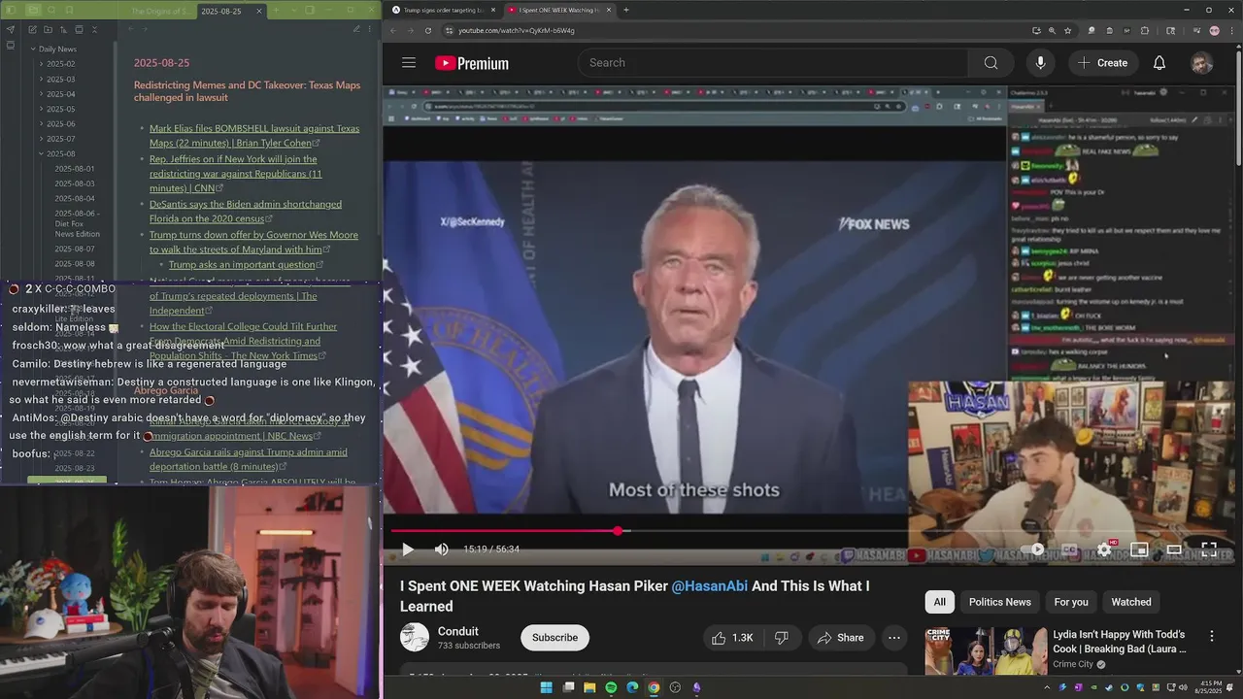This screenshot has height=699, width=1243.
Task: Open DeSantis Biden admin census link
Action: coord(246,212)
